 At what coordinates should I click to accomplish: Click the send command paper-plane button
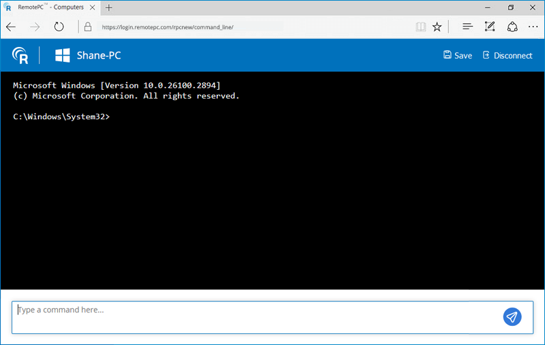pos(512,316)
